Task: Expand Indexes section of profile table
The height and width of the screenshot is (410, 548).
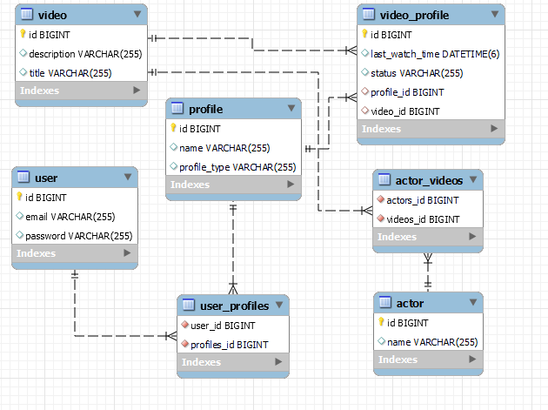Action: [291, 184]
